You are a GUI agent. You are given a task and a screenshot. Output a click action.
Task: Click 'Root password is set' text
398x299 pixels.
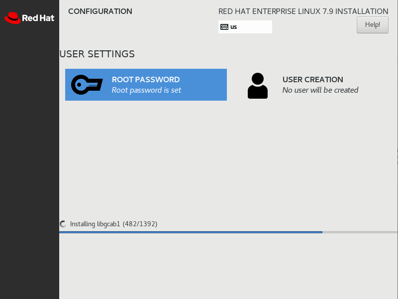(146, 90)
